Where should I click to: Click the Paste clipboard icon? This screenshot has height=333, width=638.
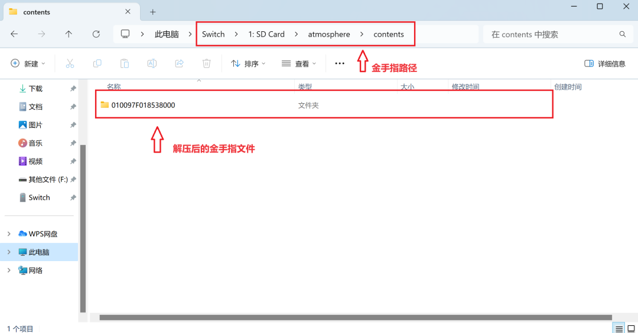click(125, 64)
